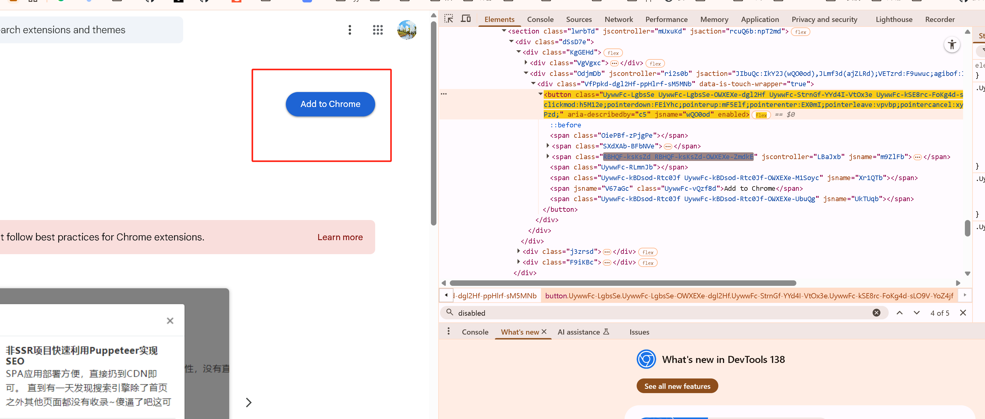Go to next search result
The width and height of the screenshot is (985, 419).
point(916,313)
